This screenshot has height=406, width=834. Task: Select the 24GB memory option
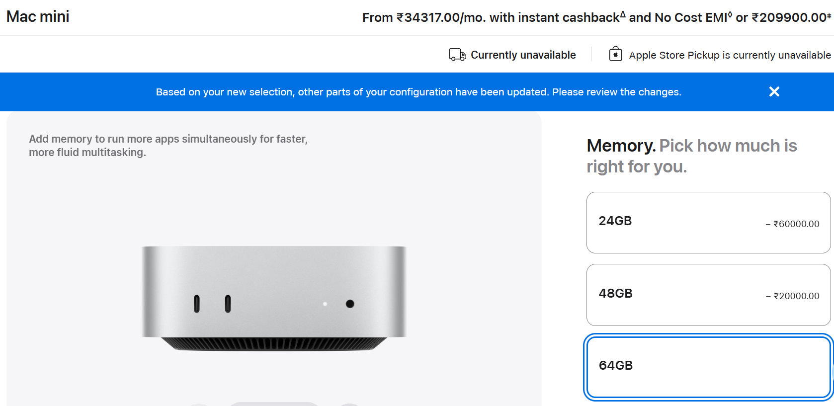[x=708, y=222]
